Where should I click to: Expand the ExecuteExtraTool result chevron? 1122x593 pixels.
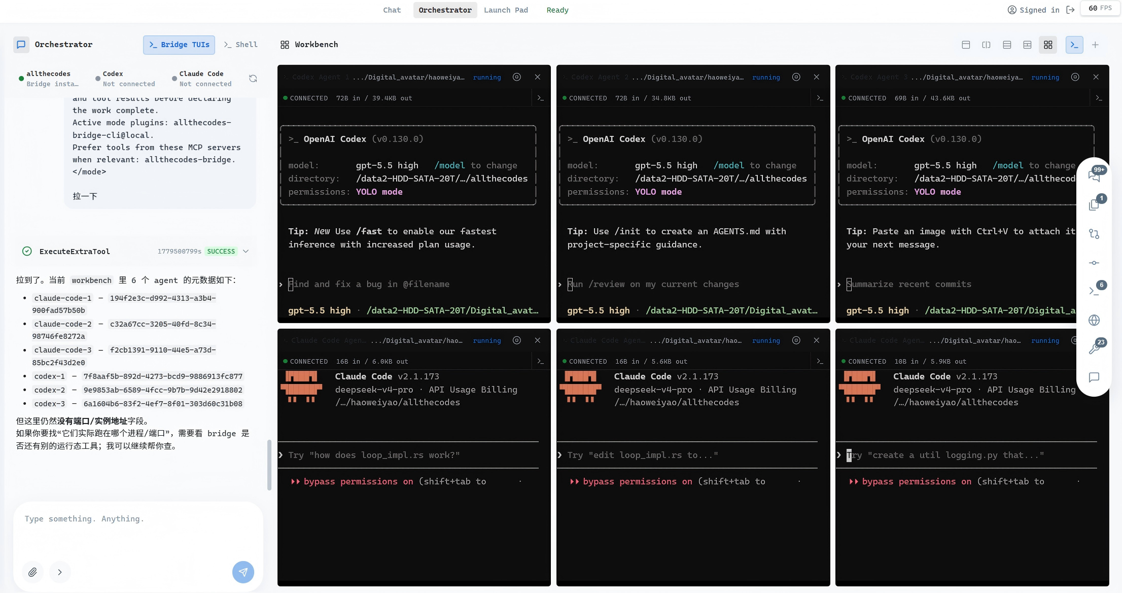pos(246,251)
